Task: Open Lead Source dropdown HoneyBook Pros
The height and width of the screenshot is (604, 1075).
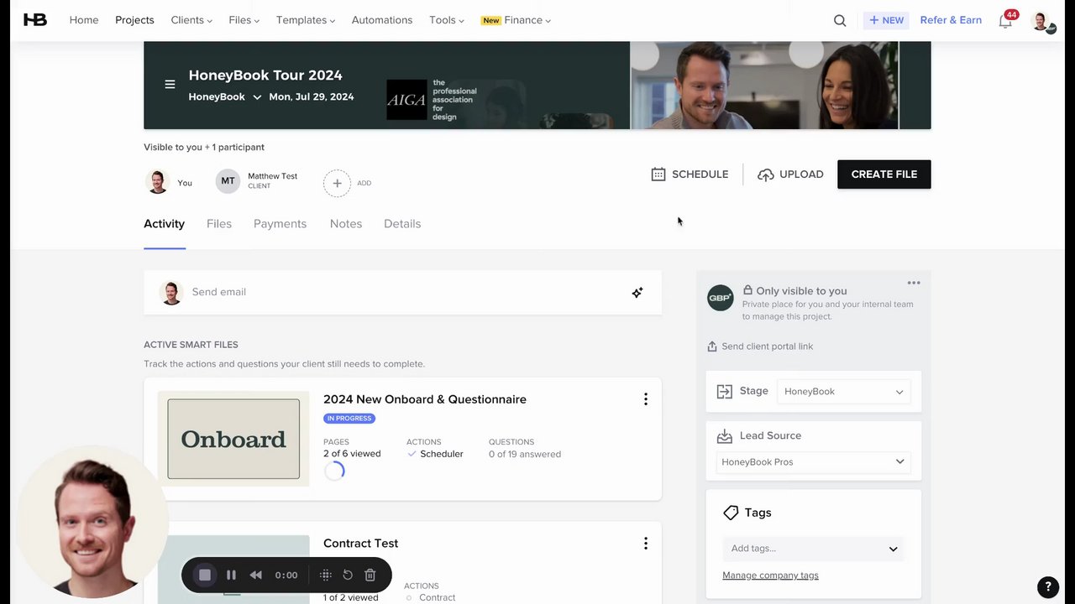Action: click(813, 462)
